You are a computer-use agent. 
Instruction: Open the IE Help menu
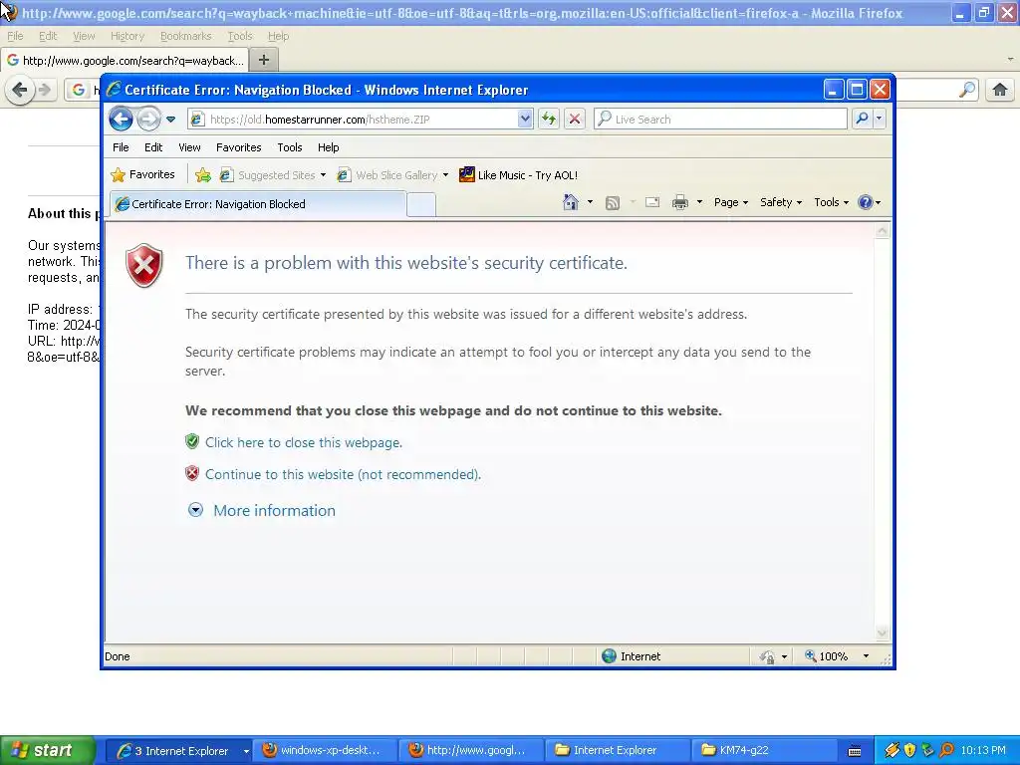click(329, 147)
